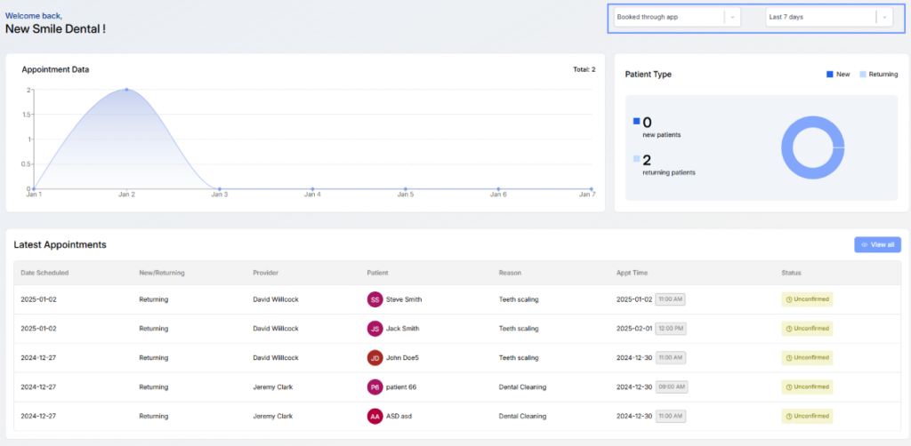Click the 09:00 AM time badge for patient 66
Screen dimensions: 911x446
[670, 387]
